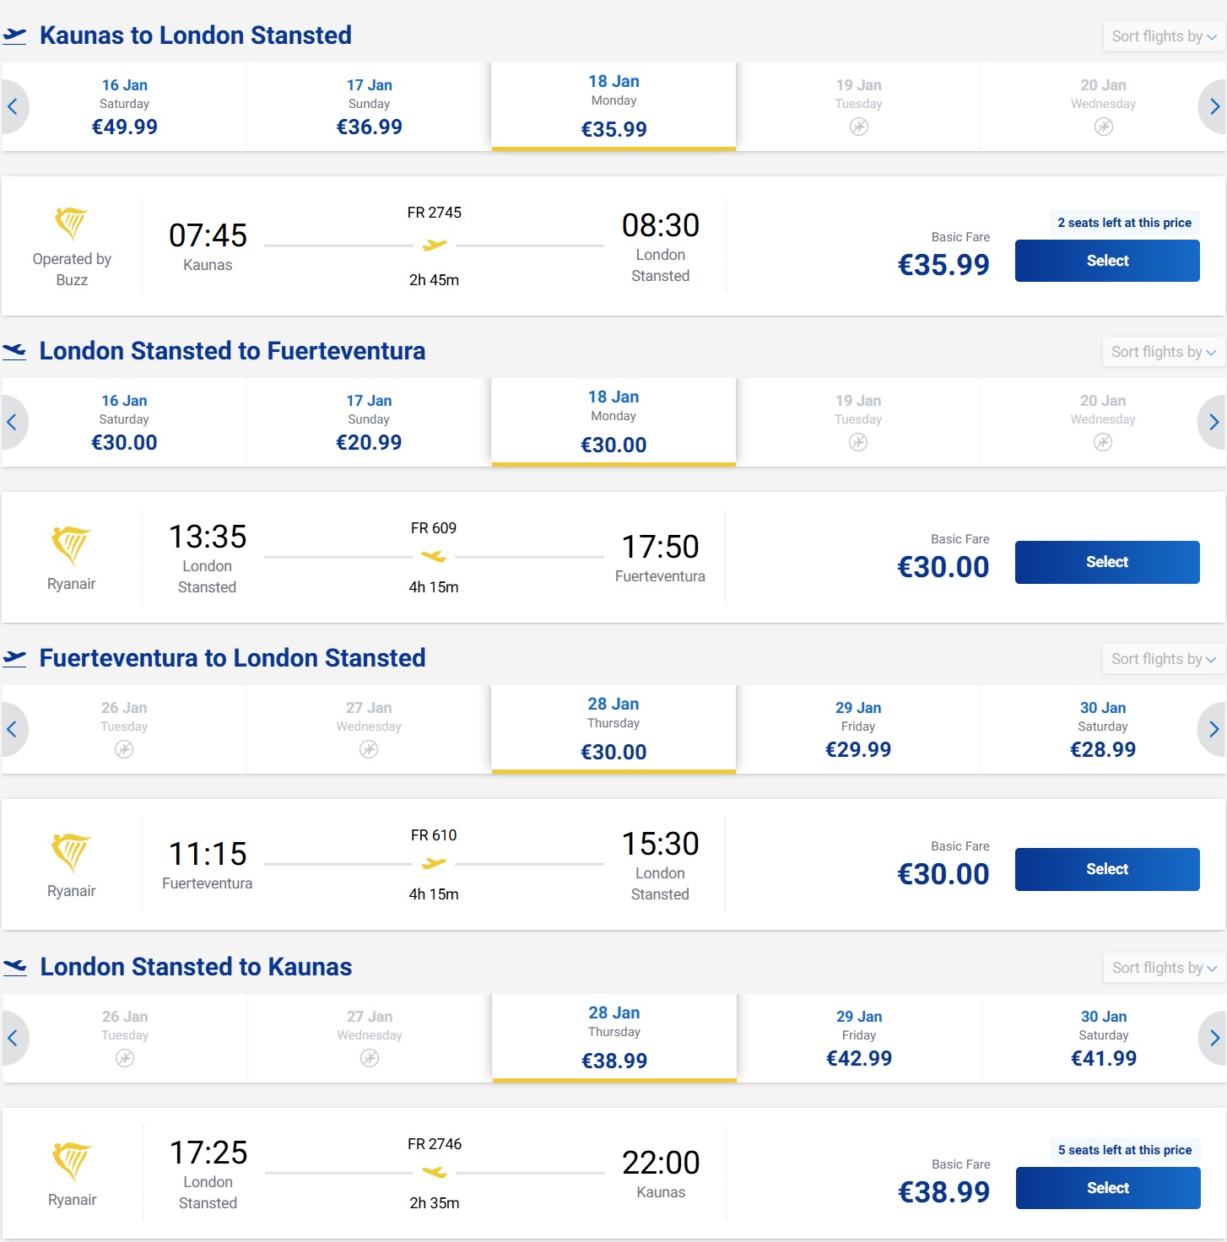Click next dates arrow for London Stansted to Kaunas
The image size is (1227, 1242).
click(x=1213, y=1038)
